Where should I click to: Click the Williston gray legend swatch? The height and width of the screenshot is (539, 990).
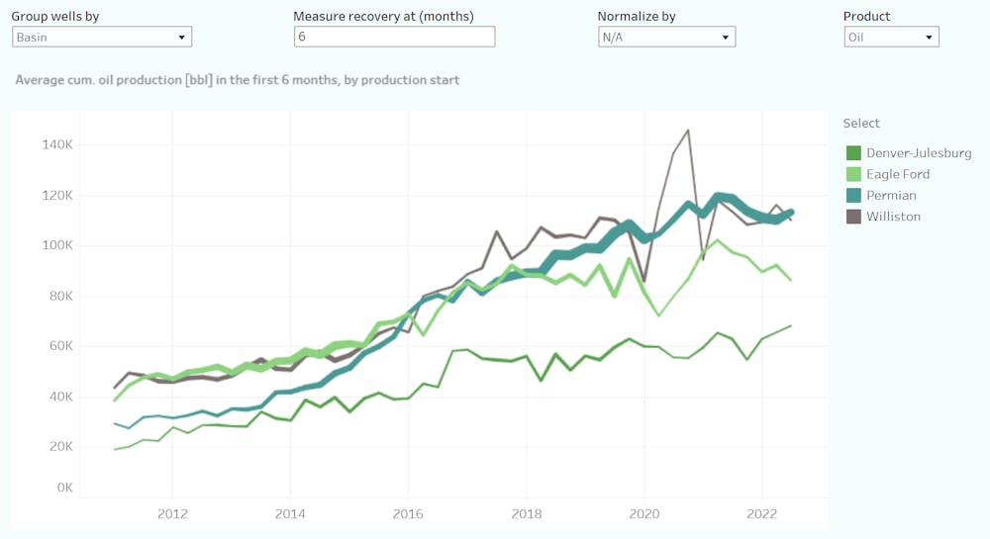click(x=853, y=217)
